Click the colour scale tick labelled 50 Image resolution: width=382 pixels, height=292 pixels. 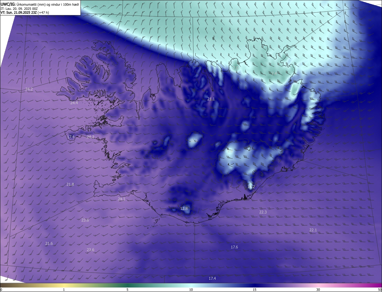(380, 290)
